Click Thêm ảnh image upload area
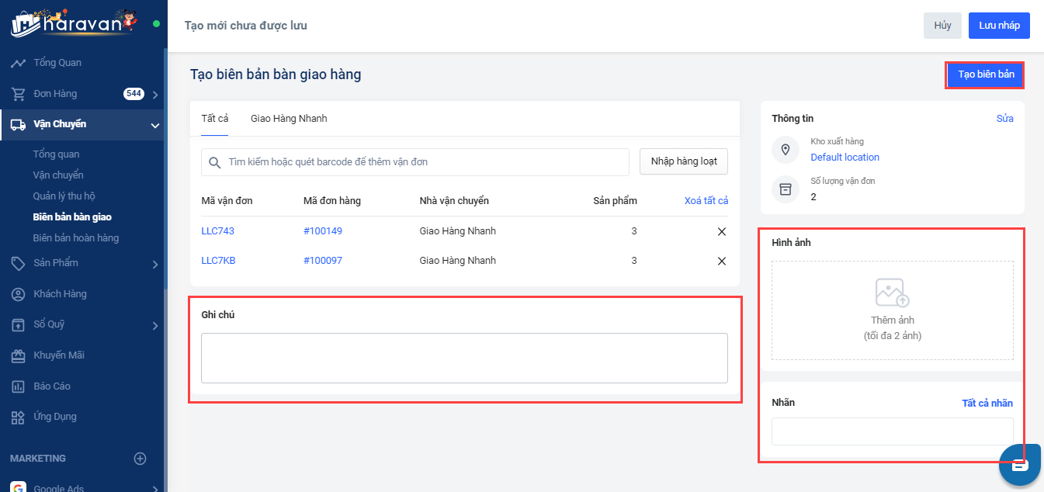Viewport: 1044px width, 492px height. pos(892,310)
